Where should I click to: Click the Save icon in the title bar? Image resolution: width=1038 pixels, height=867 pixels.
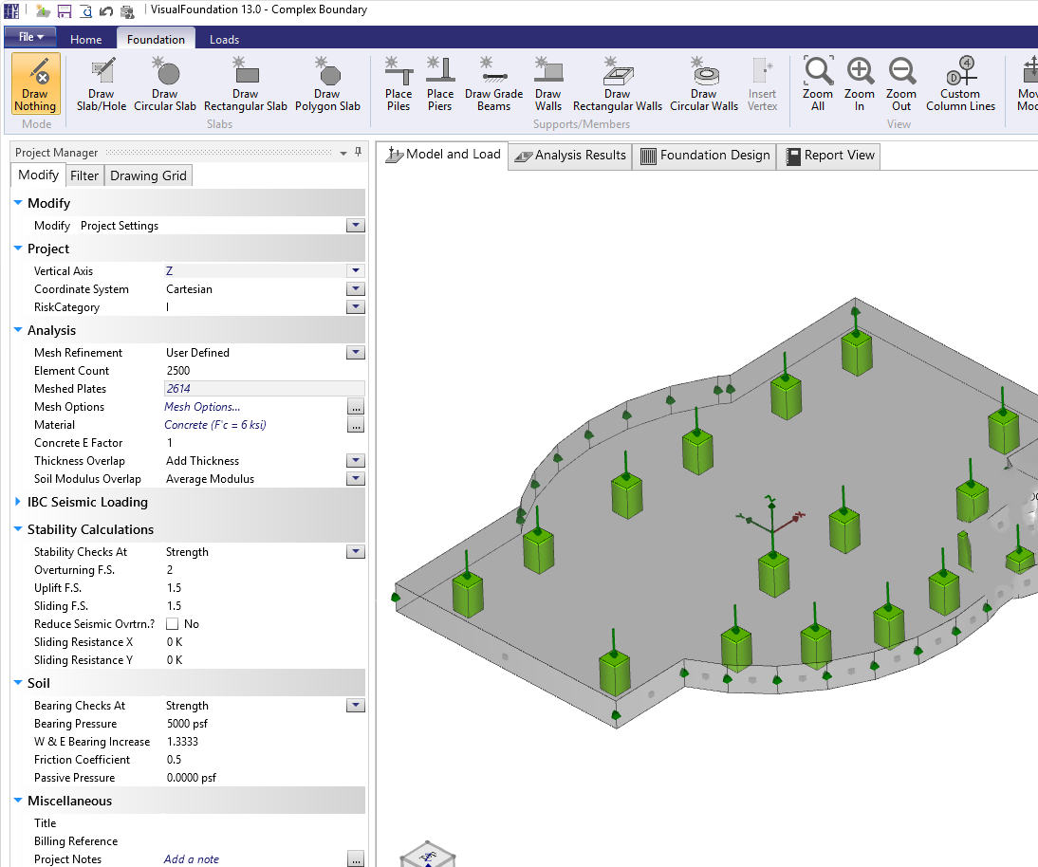[x=65, y=10]
